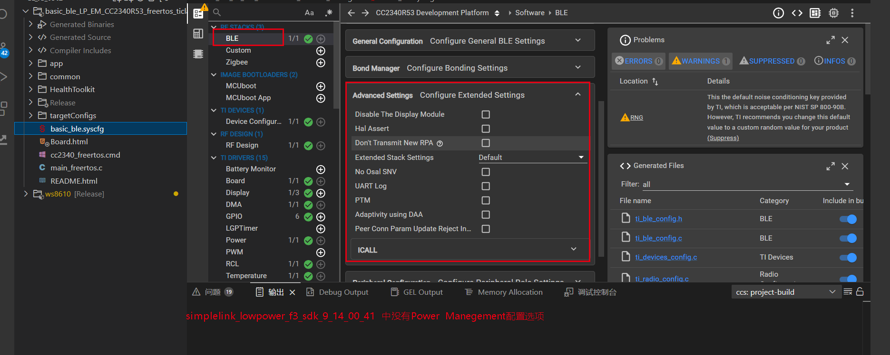Toggle include in build for ti_devices_config.c

848,258
